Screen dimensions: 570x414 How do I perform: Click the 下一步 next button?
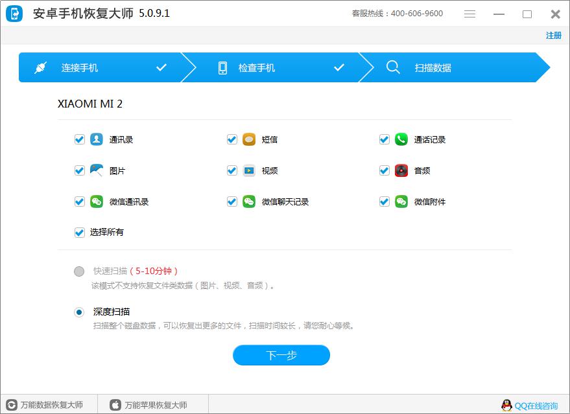tap(281, 355)
